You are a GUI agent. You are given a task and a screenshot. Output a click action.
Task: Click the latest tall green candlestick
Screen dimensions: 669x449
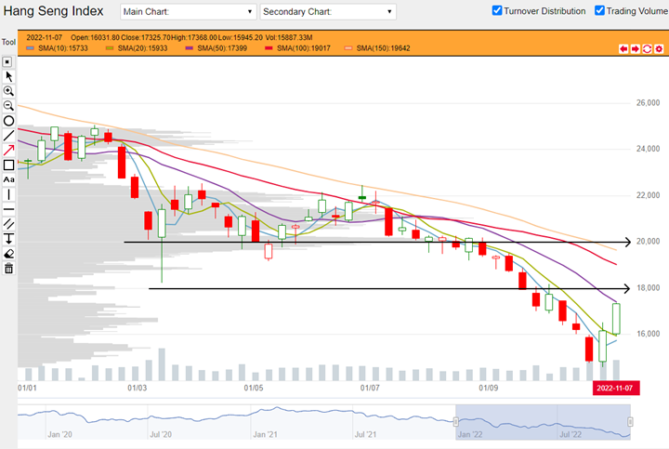tap(616, 319)
